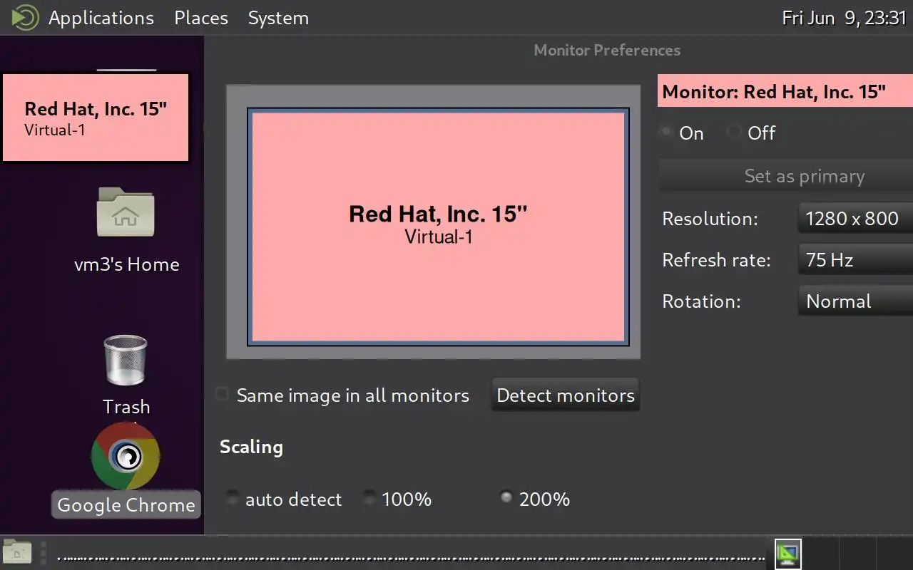Open the Places menu
Screen dimensions: 913x570
(201, 18)
